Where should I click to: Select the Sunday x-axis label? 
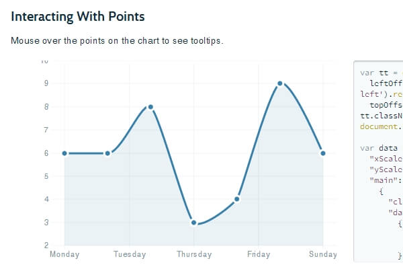pos(322,254)
